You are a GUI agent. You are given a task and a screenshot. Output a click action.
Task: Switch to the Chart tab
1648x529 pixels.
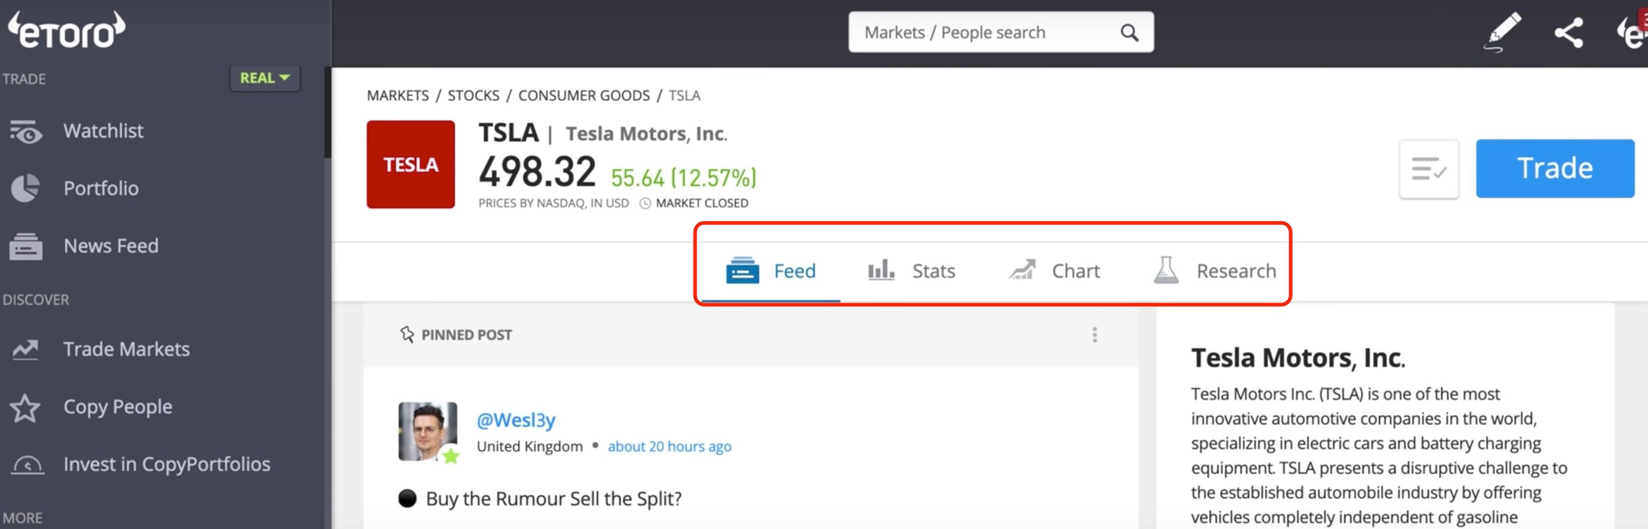[x=1054, y=271]
